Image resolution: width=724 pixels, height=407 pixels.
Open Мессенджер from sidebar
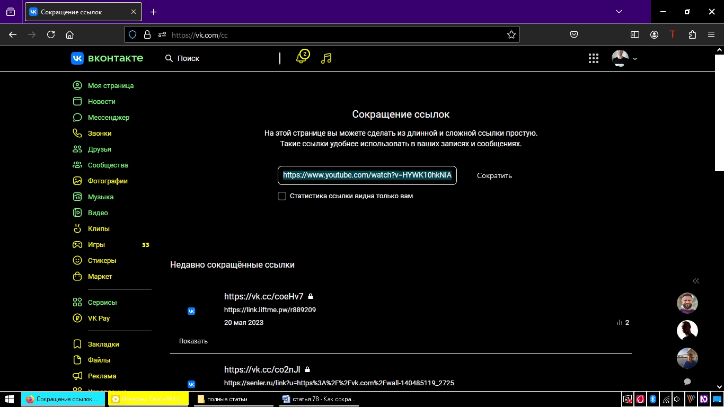click(x=109, y=117)
